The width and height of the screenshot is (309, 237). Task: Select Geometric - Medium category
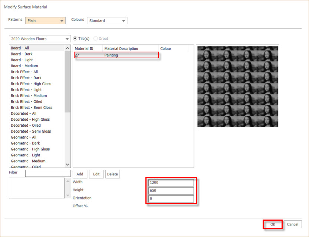[x=37, y=161]
